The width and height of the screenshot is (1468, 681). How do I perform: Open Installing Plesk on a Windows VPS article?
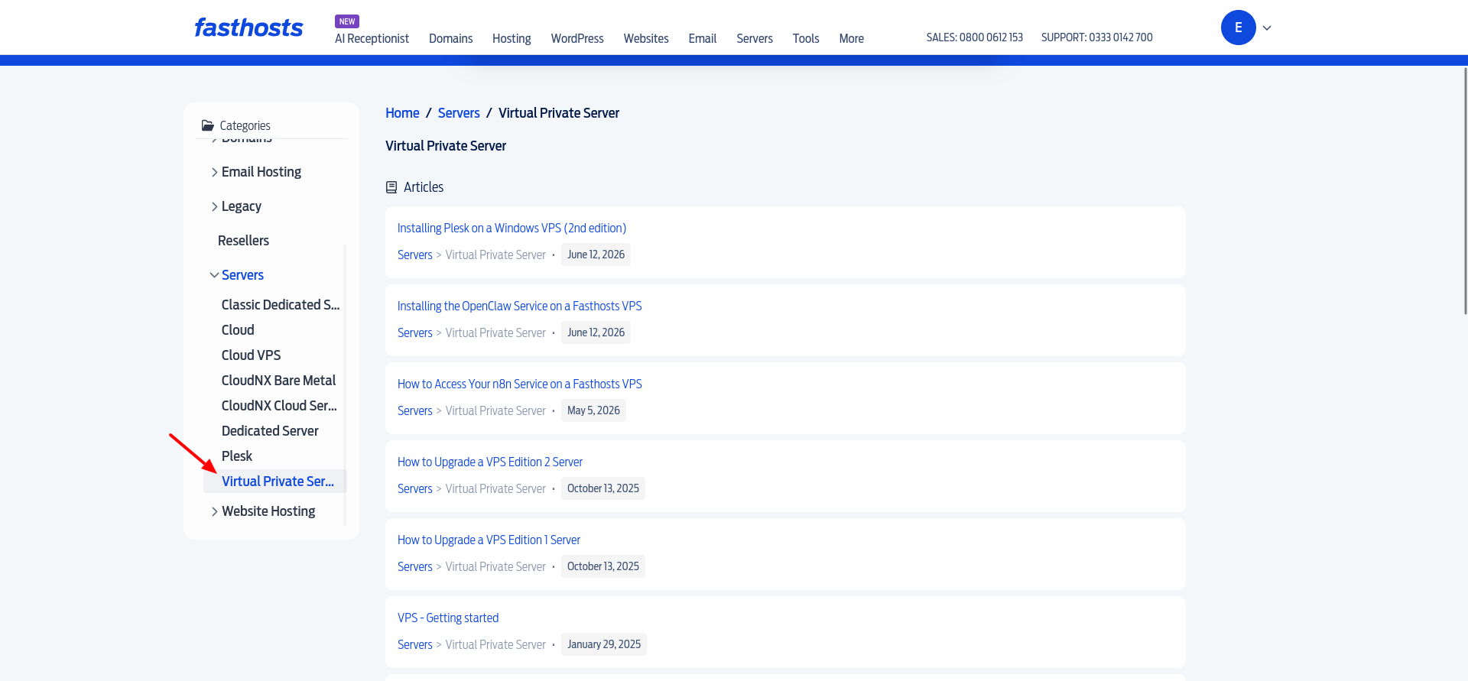click(x=512, y=229)
